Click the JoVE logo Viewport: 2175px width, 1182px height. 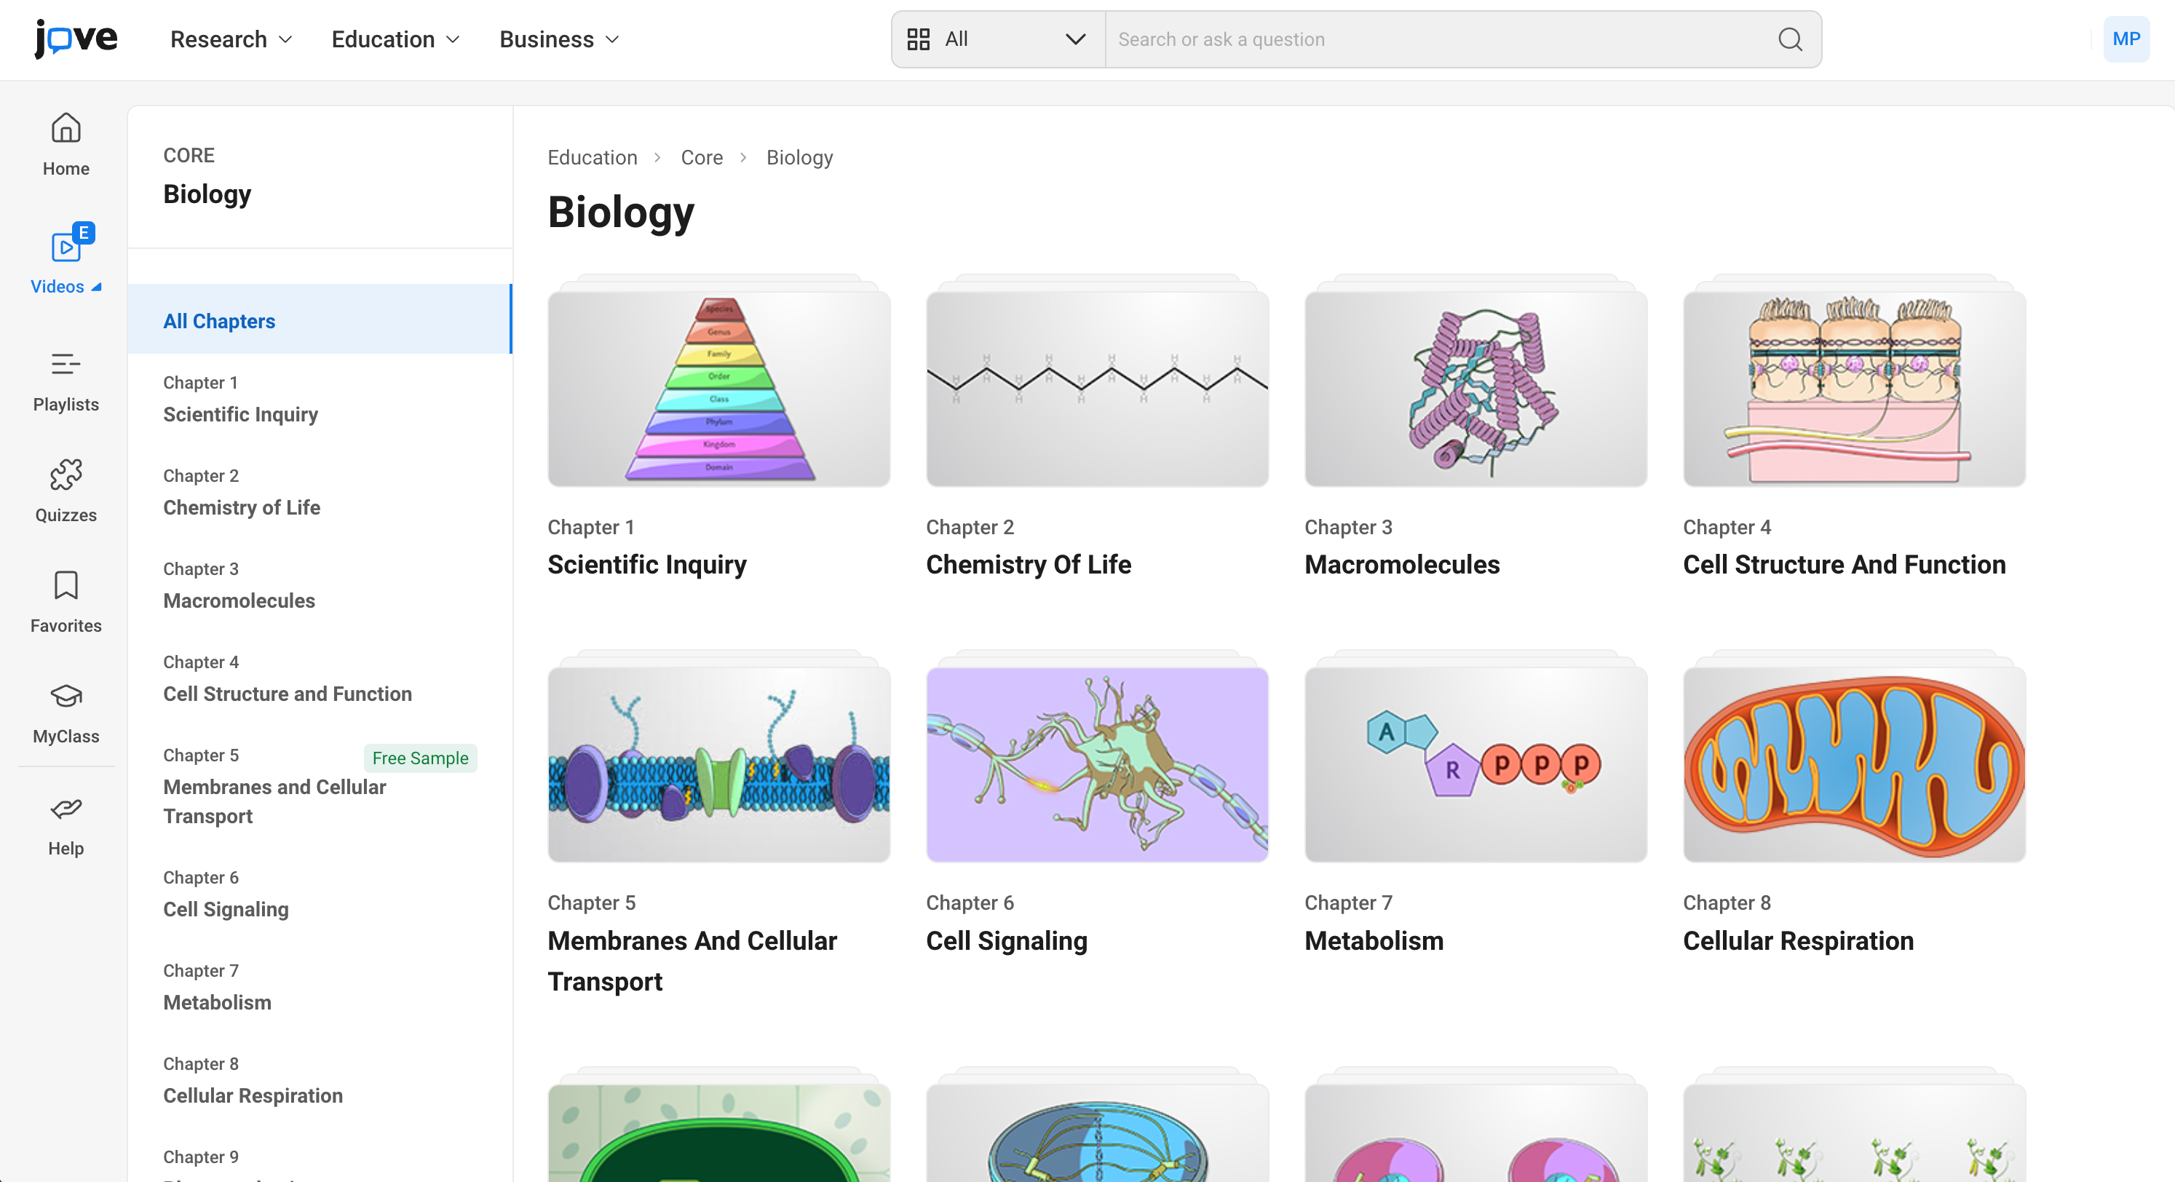click(76, 39)
